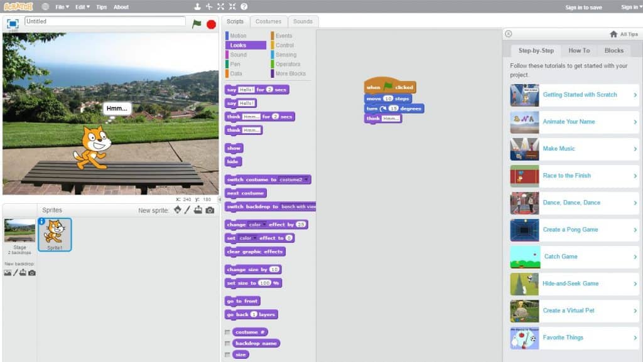This screenshot has height=362, width=643.
Task: Select the Duplicate stamp tool
Action: [x=197, y=6]
